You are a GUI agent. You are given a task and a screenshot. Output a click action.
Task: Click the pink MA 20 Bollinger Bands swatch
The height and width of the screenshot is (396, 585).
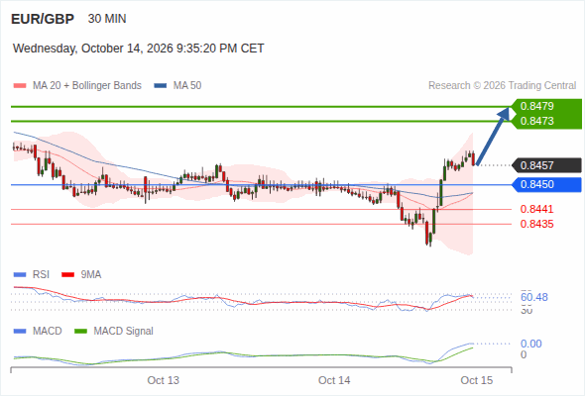tap(20, 86)
